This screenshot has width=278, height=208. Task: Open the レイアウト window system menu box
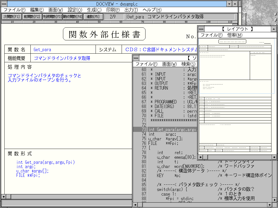point(201,29)
